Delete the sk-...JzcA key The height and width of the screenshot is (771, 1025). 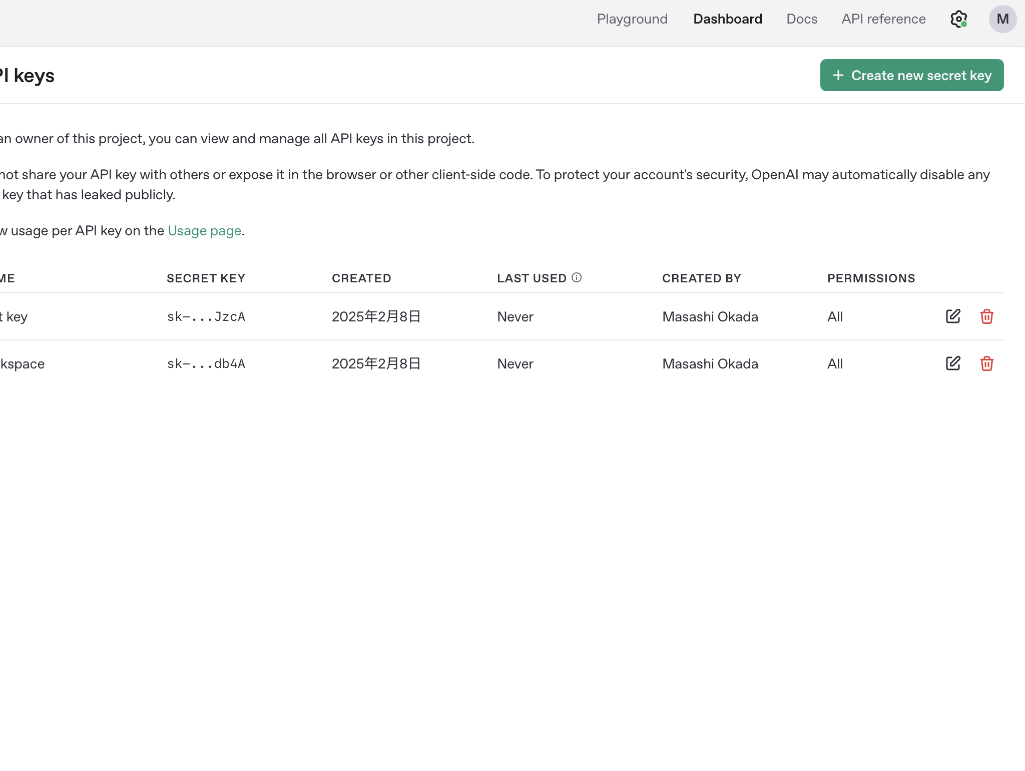coord(986,316)
